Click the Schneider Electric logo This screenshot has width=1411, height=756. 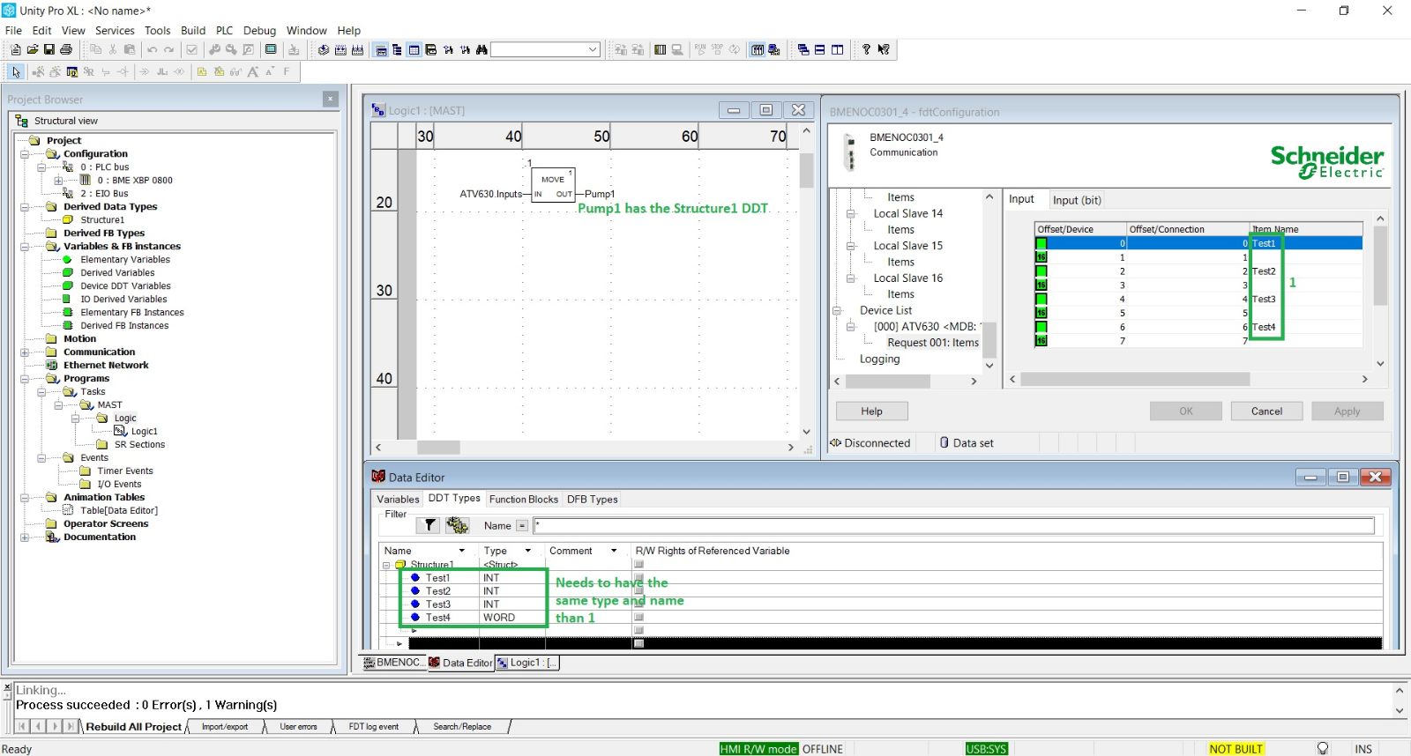1326,162
